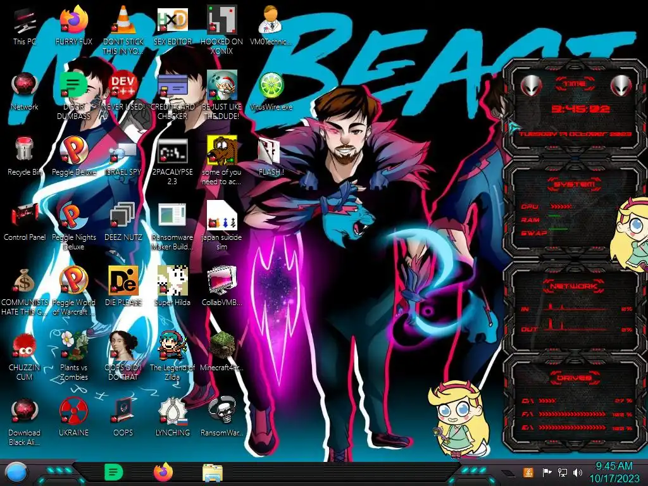
Task: Open the OOPS DID I DO THAT portrait icon
Action: [123, 345]
